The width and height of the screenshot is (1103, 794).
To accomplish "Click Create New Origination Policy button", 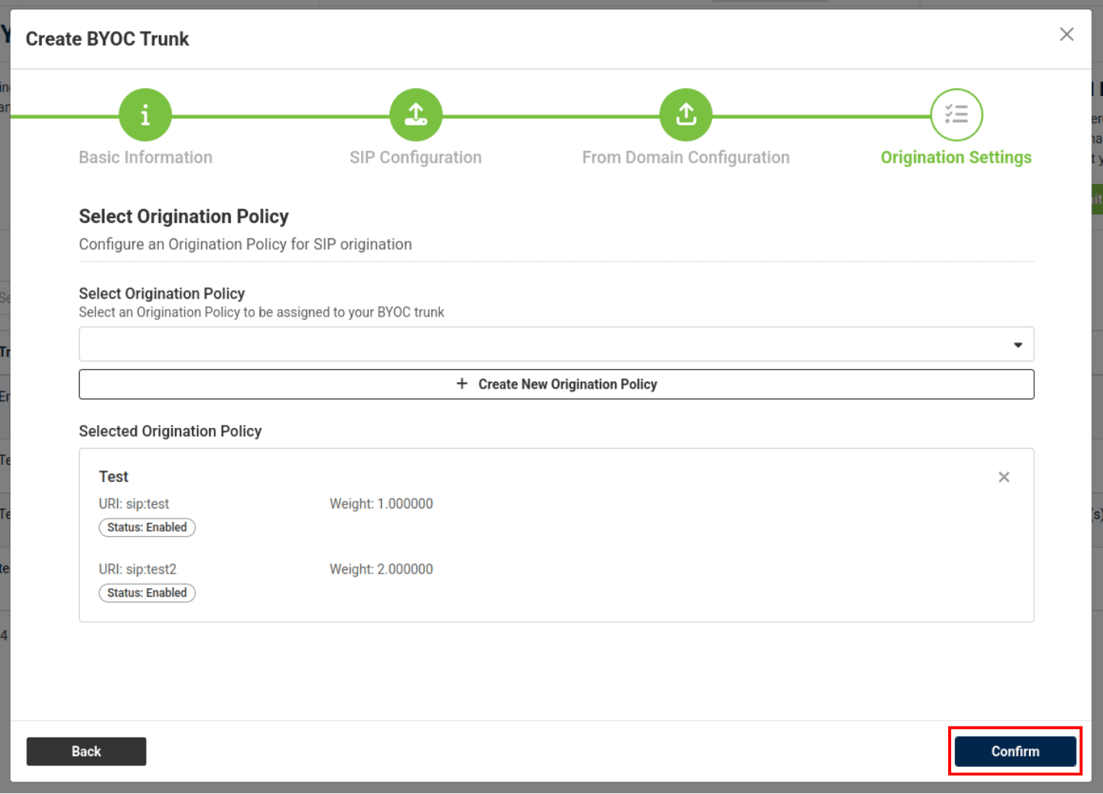I will point(556,385).
